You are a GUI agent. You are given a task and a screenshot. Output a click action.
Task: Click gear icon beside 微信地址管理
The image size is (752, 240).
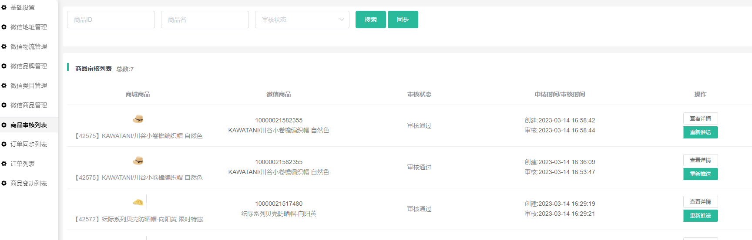coord(4,27)
